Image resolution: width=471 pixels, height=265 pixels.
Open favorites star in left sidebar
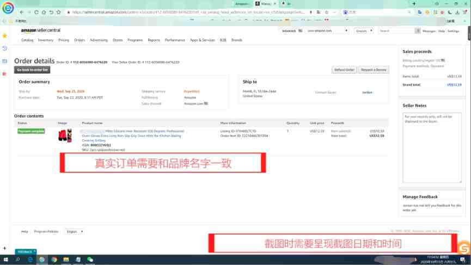[x=4, y=36]
